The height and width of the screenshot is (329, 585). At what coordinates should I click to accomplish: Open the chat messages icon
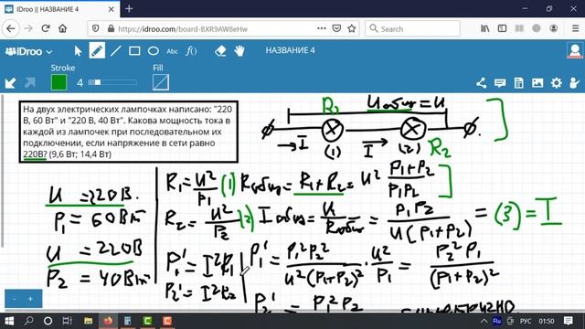(500, 83)
